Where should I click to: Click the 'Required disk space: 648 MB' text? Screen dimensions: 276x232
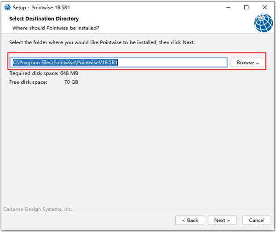[44, 73]
